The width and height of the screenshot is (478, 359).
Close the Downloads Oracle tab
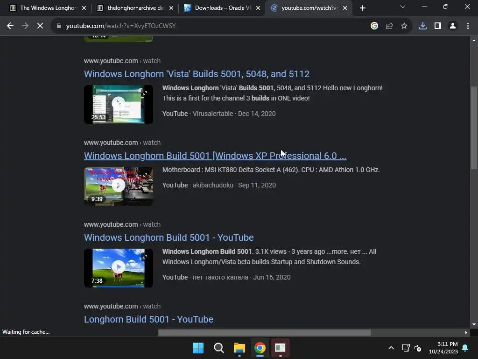coord(258,8)
